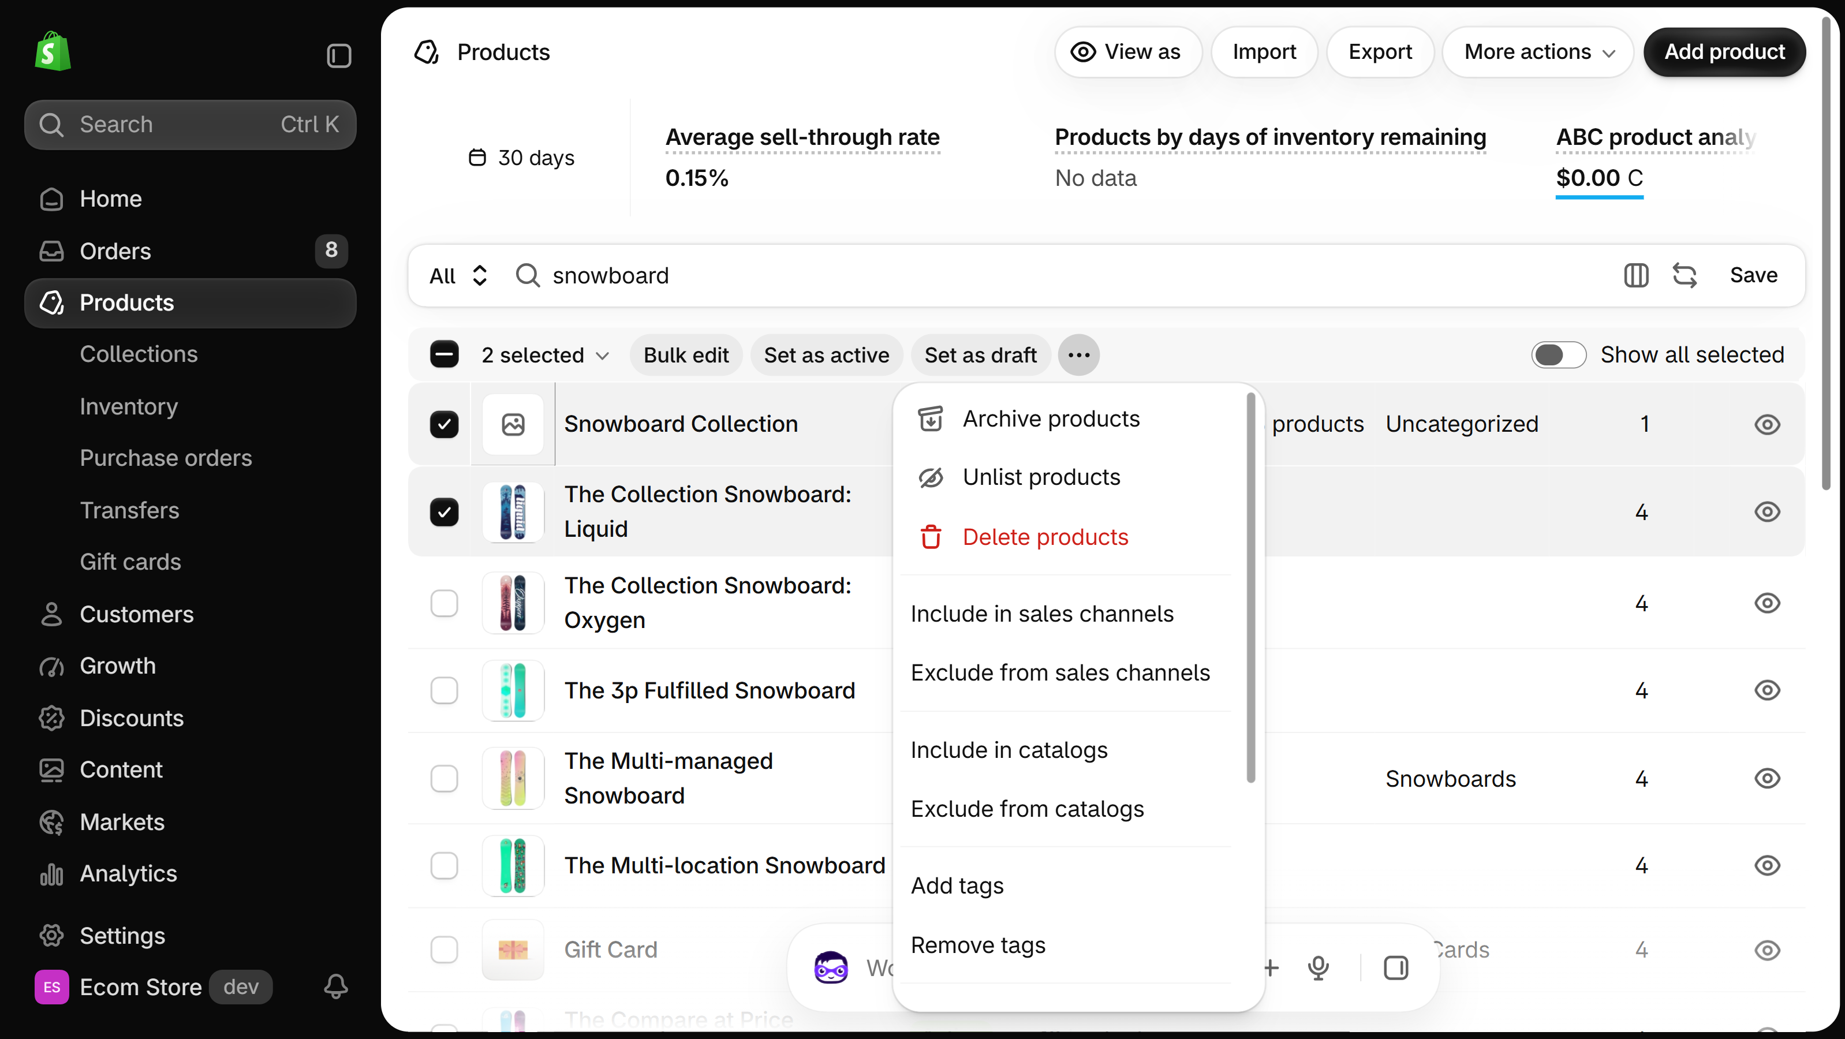1845x1039 pixels.
Task: Expand More actions dropdown
Action: pyautogui.click(x=1537, y=51)
